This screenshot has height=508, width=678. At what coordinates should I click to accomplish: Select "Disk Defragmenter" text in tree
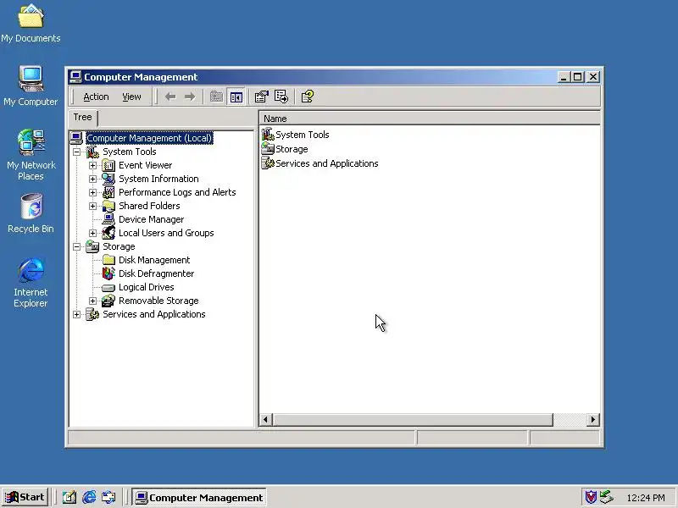[156, 273]
